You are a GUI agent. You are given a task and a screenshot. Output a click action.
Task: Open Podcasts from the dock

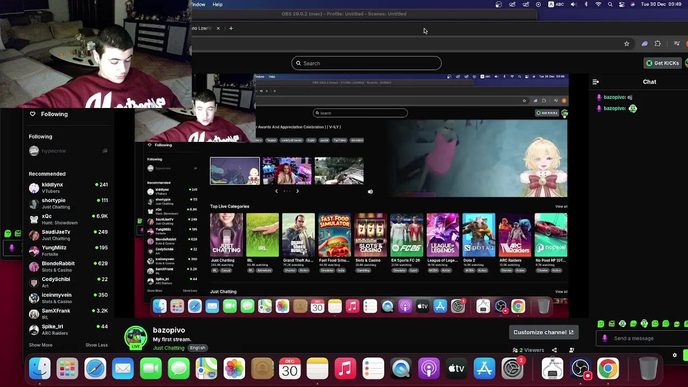pyautogui.click(x=429, y=369)
